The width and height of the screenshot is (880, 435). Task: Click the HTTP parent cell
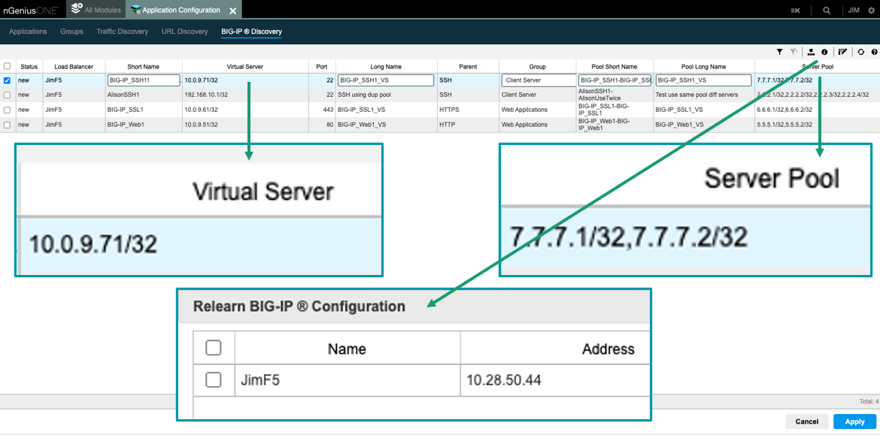(x=468, y=125)
